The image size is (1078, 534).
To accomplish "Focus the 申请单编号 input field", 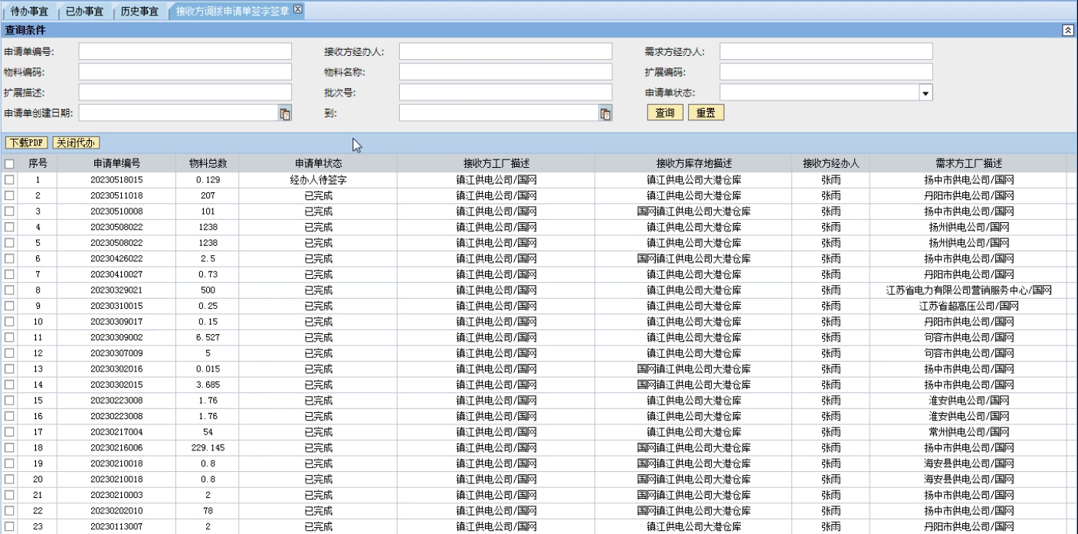I will (185, 51).
